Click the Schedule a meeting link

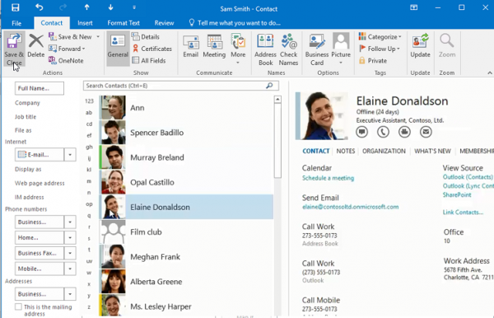(x=328, y=178)
